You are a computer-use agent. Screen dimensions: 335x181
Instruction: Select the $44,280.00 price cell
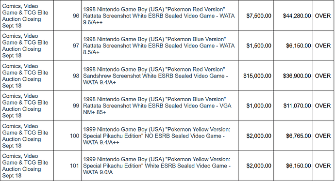293,16
